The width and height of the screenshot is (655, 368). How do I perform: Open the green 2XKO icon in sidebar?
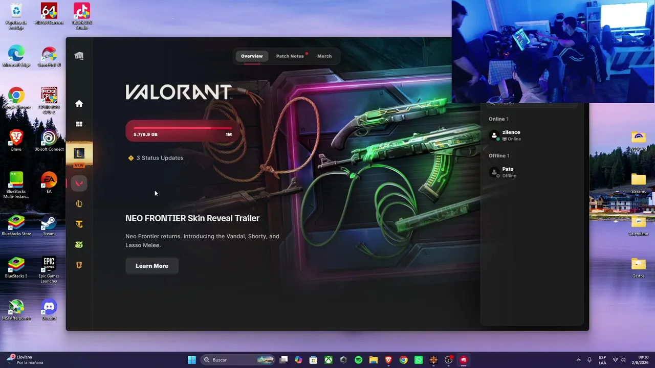pyautogui.click(x=79, y=245)
